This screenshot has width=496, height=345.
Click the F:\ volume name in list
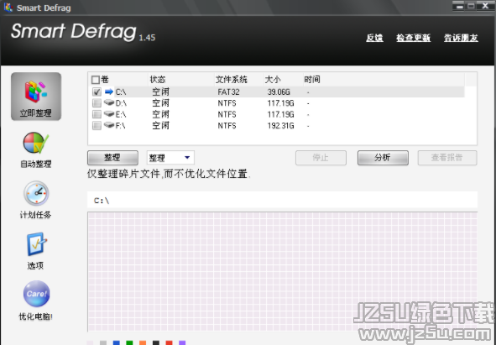(x=120, y=126)
